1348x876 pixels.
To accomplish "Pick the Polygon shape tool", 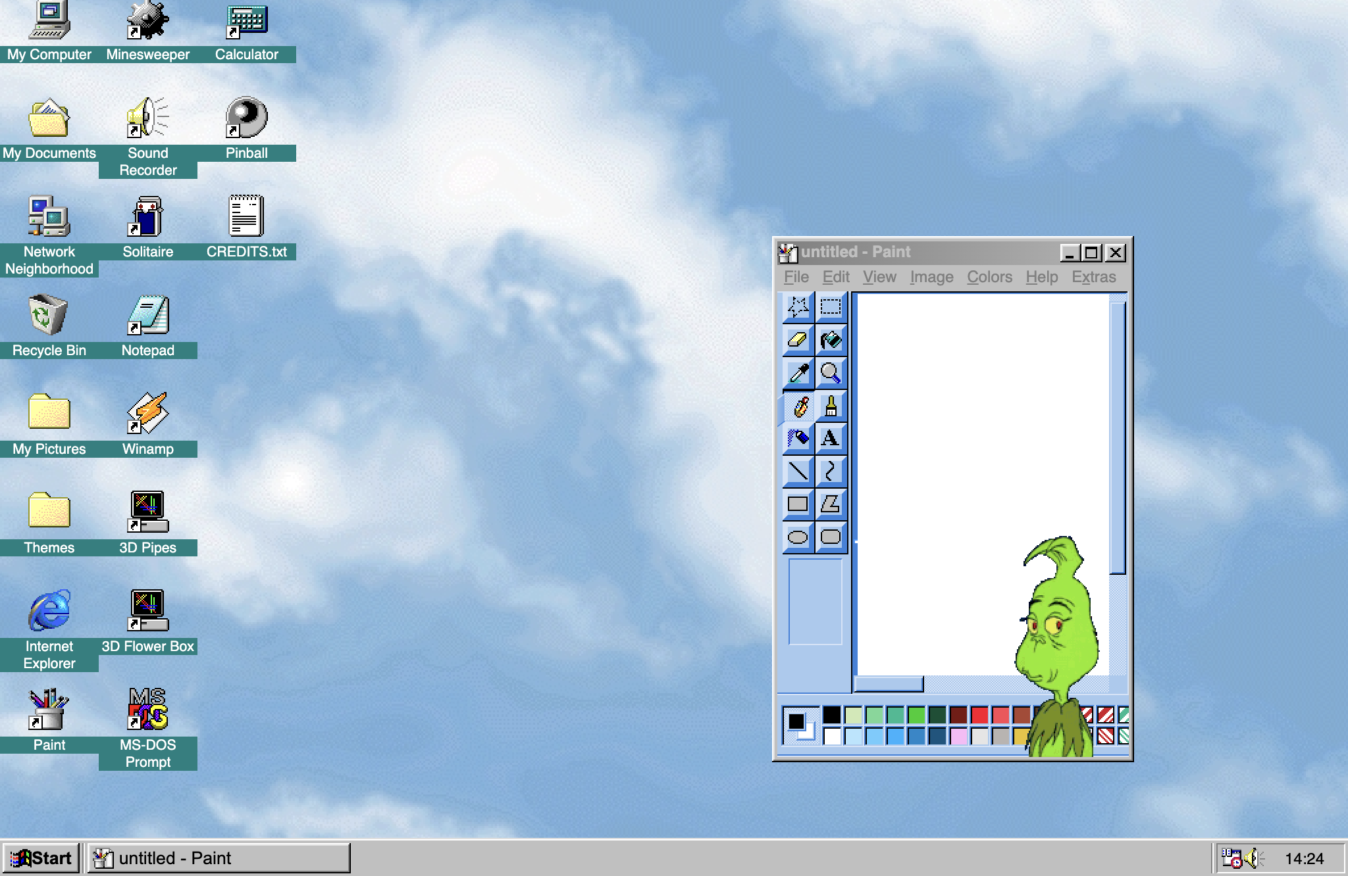I will [831, 504].
